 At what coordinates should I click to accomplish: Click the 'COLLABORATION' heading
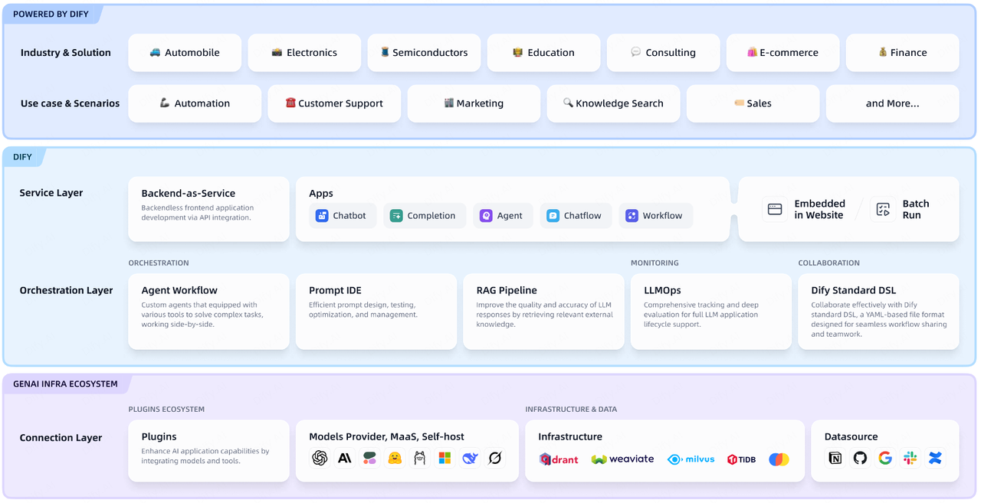[x=829, y=263]
